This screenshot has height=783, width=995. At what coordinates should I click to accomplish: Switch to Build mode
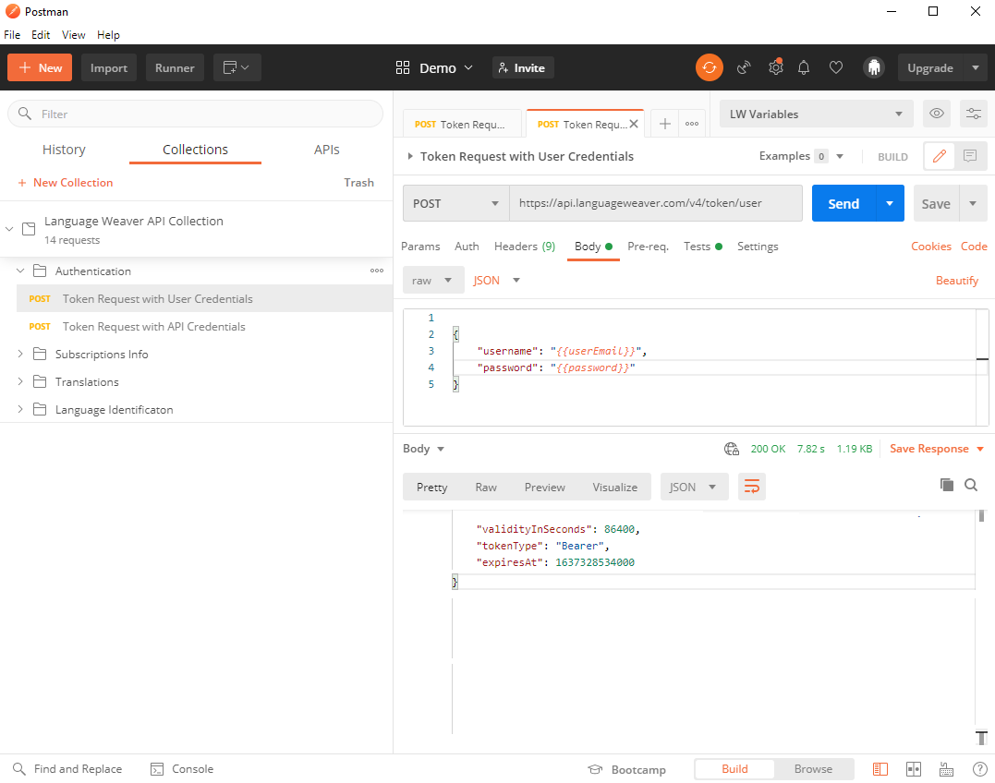734,769
